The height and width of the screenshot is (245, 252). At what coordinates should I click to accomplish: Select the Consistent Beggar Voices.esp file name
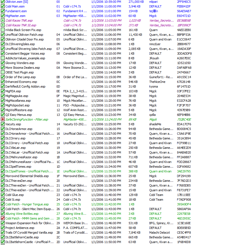[x=25, y=53]
